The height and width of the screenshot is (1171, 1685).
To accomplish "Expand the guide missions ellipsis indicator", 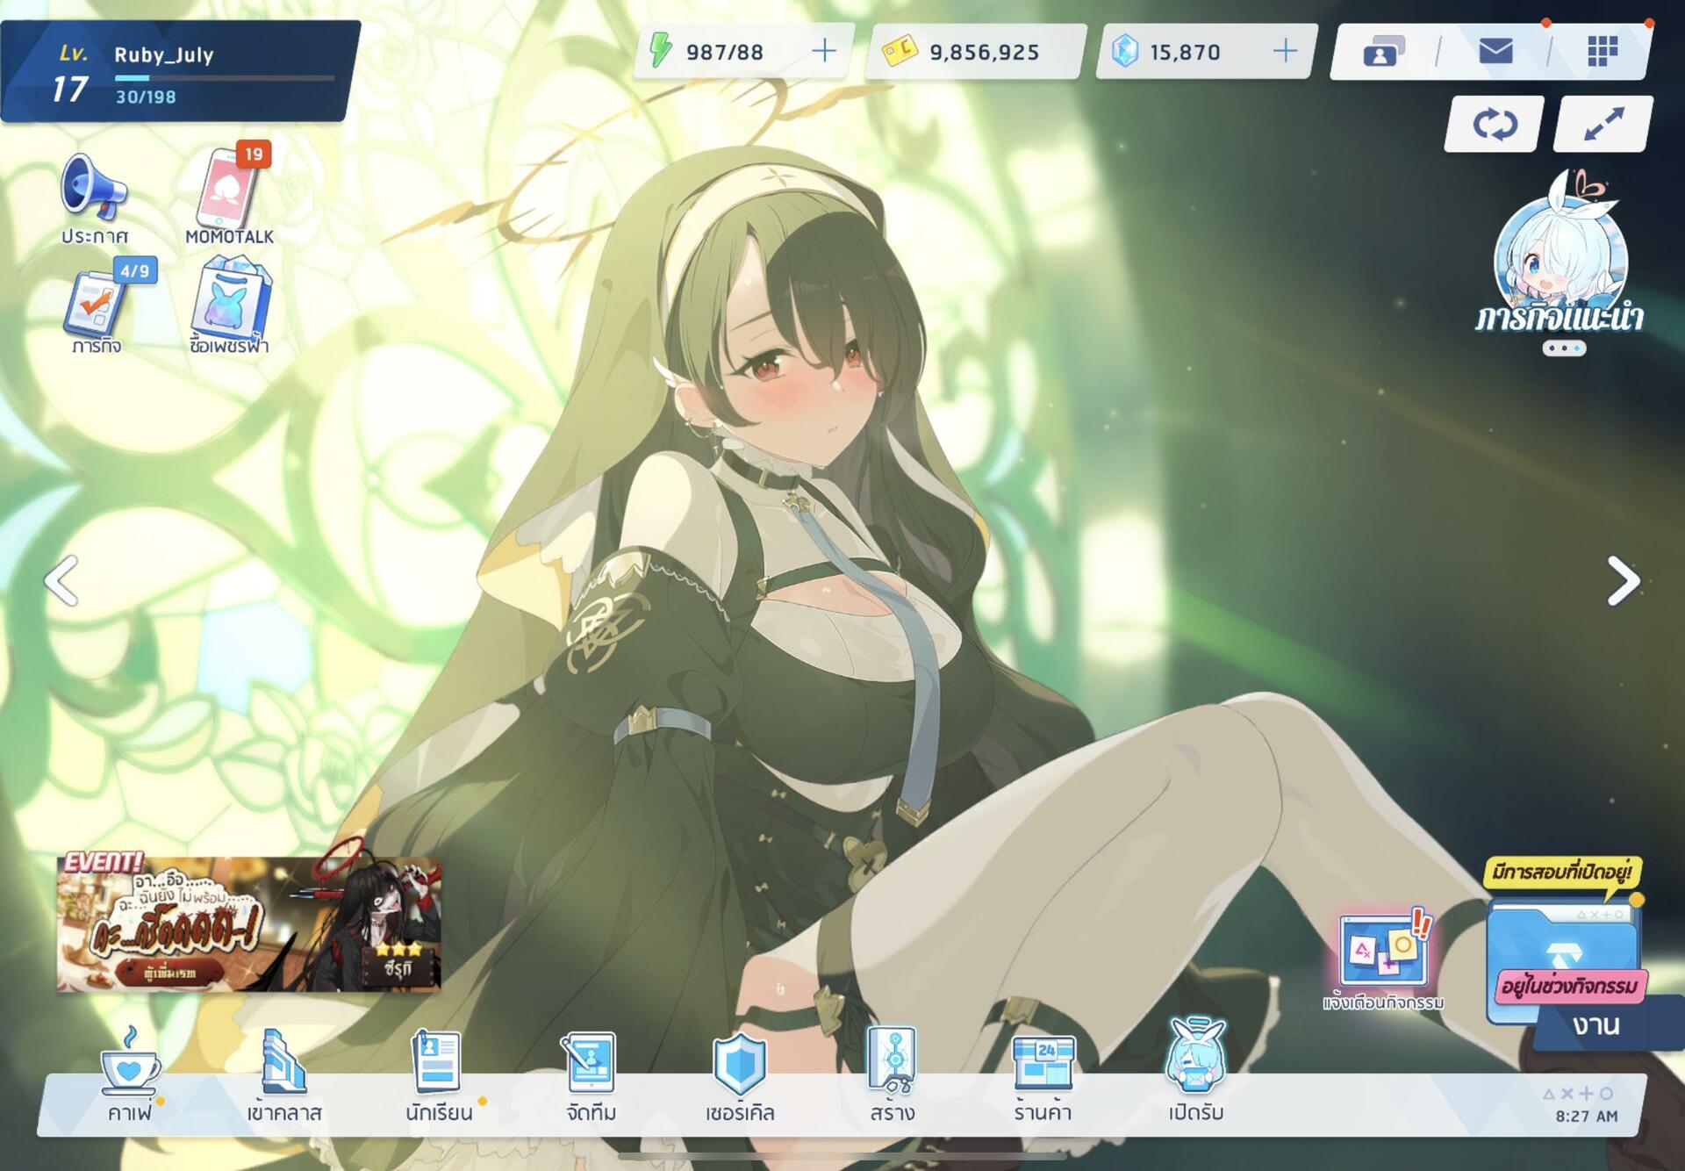I will [1564, 348].
